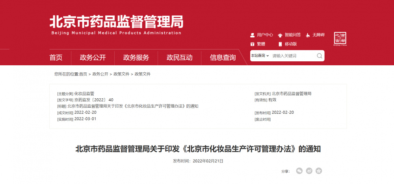Screen dimensions: 394x184
Task: Click the 化妆品监管 subject category value
Action: [84, 94]
